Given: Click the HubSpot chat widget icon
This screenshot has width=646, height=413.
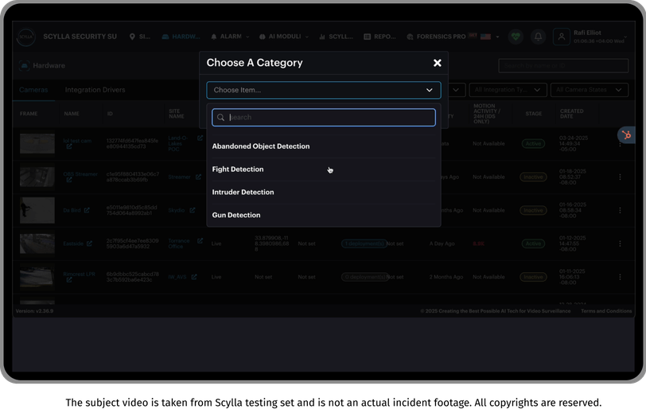Looking at the screenshot, I should point(626,134).
